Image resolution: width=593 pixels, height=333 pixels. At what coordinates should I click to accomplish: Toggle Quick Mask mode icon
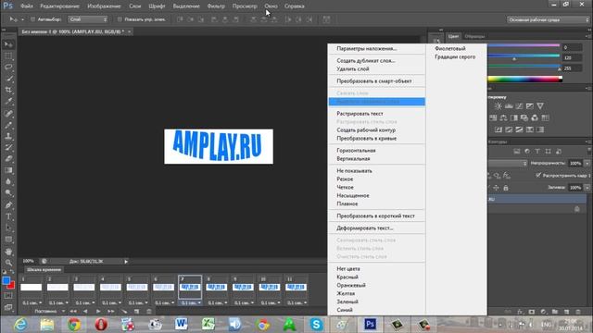point(8,296)
